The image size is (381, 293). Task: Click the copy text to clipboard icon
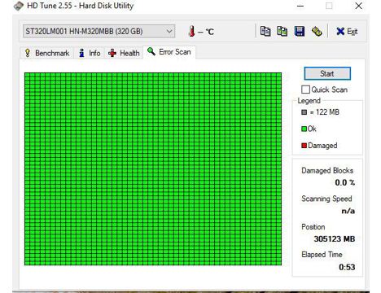[265, 31]
